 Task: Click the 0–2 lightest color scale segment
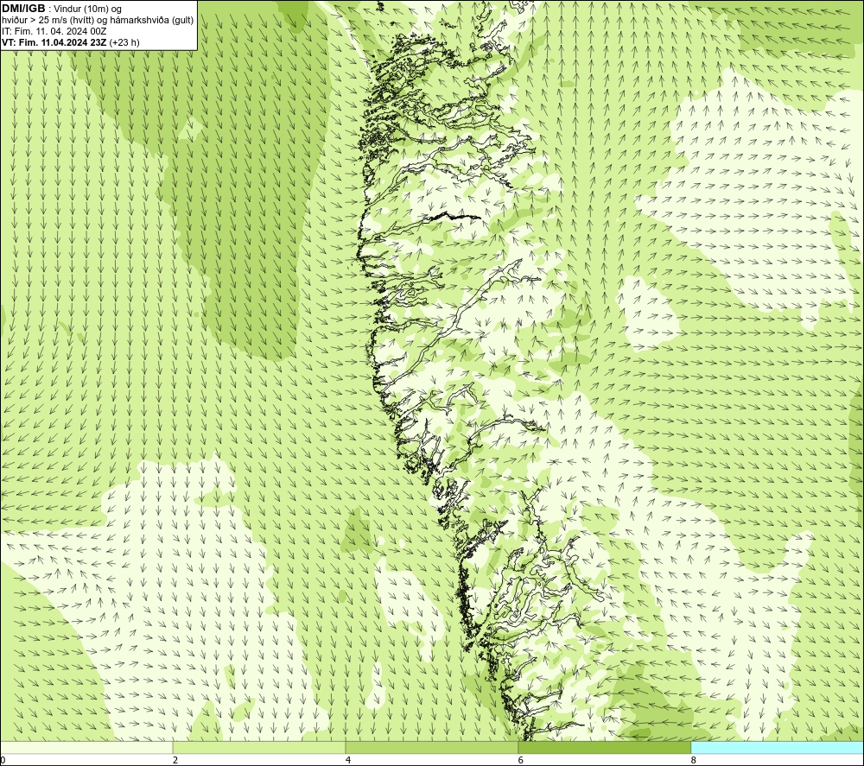pyautogui.click(x=86, y=747)
